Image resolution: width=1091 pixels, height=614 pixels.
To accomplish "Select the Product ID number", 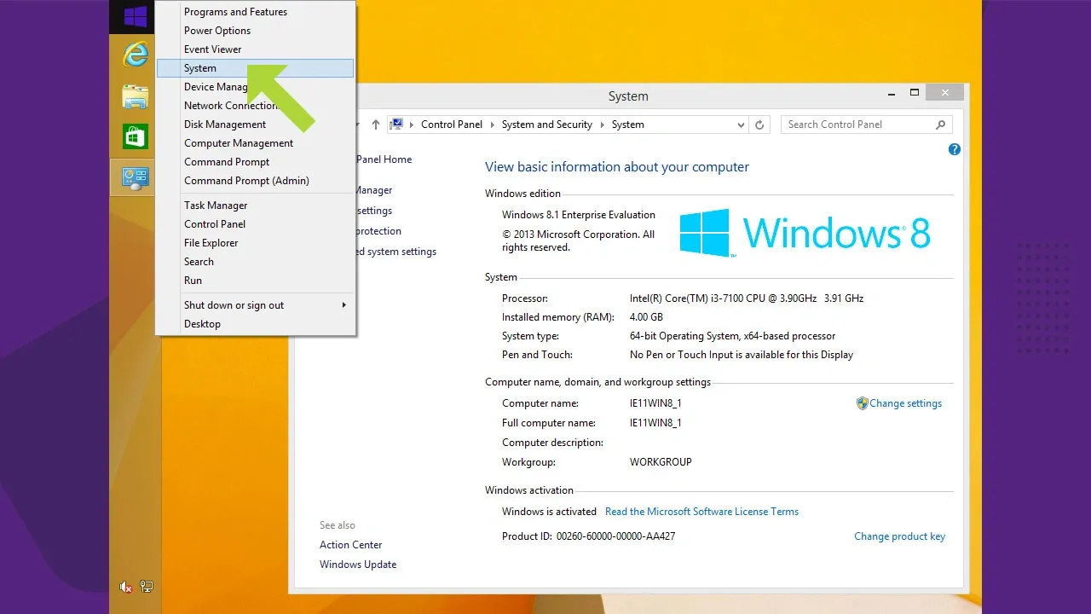I will click(x=615, y=536).
